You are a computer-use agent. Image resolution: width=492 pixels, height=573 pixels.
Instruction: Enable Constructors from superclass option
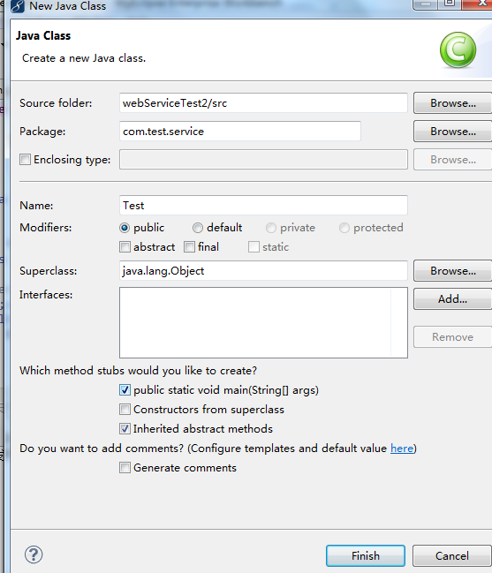tap(125, 410)
